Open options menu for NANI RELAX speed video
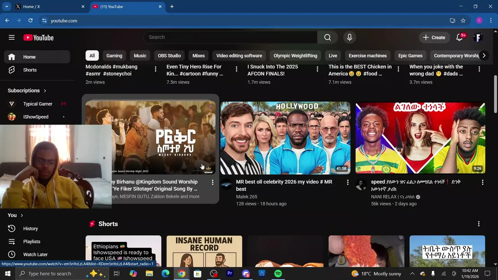Image resolution: width=498 pixels, height=280 pixels. click(x=482, y=182)
